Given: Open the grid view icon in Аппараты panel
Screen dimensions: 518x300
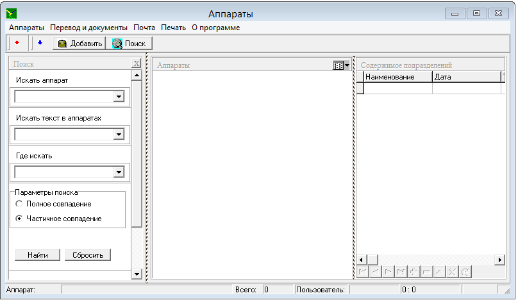Looking at the screenshot, I should [338, 65].
